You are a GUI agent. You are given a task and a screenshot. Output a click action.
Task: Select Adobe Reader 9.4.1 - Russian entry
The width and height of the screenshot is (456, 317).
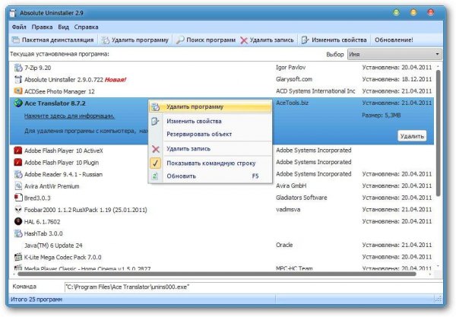tap(222, 174)
